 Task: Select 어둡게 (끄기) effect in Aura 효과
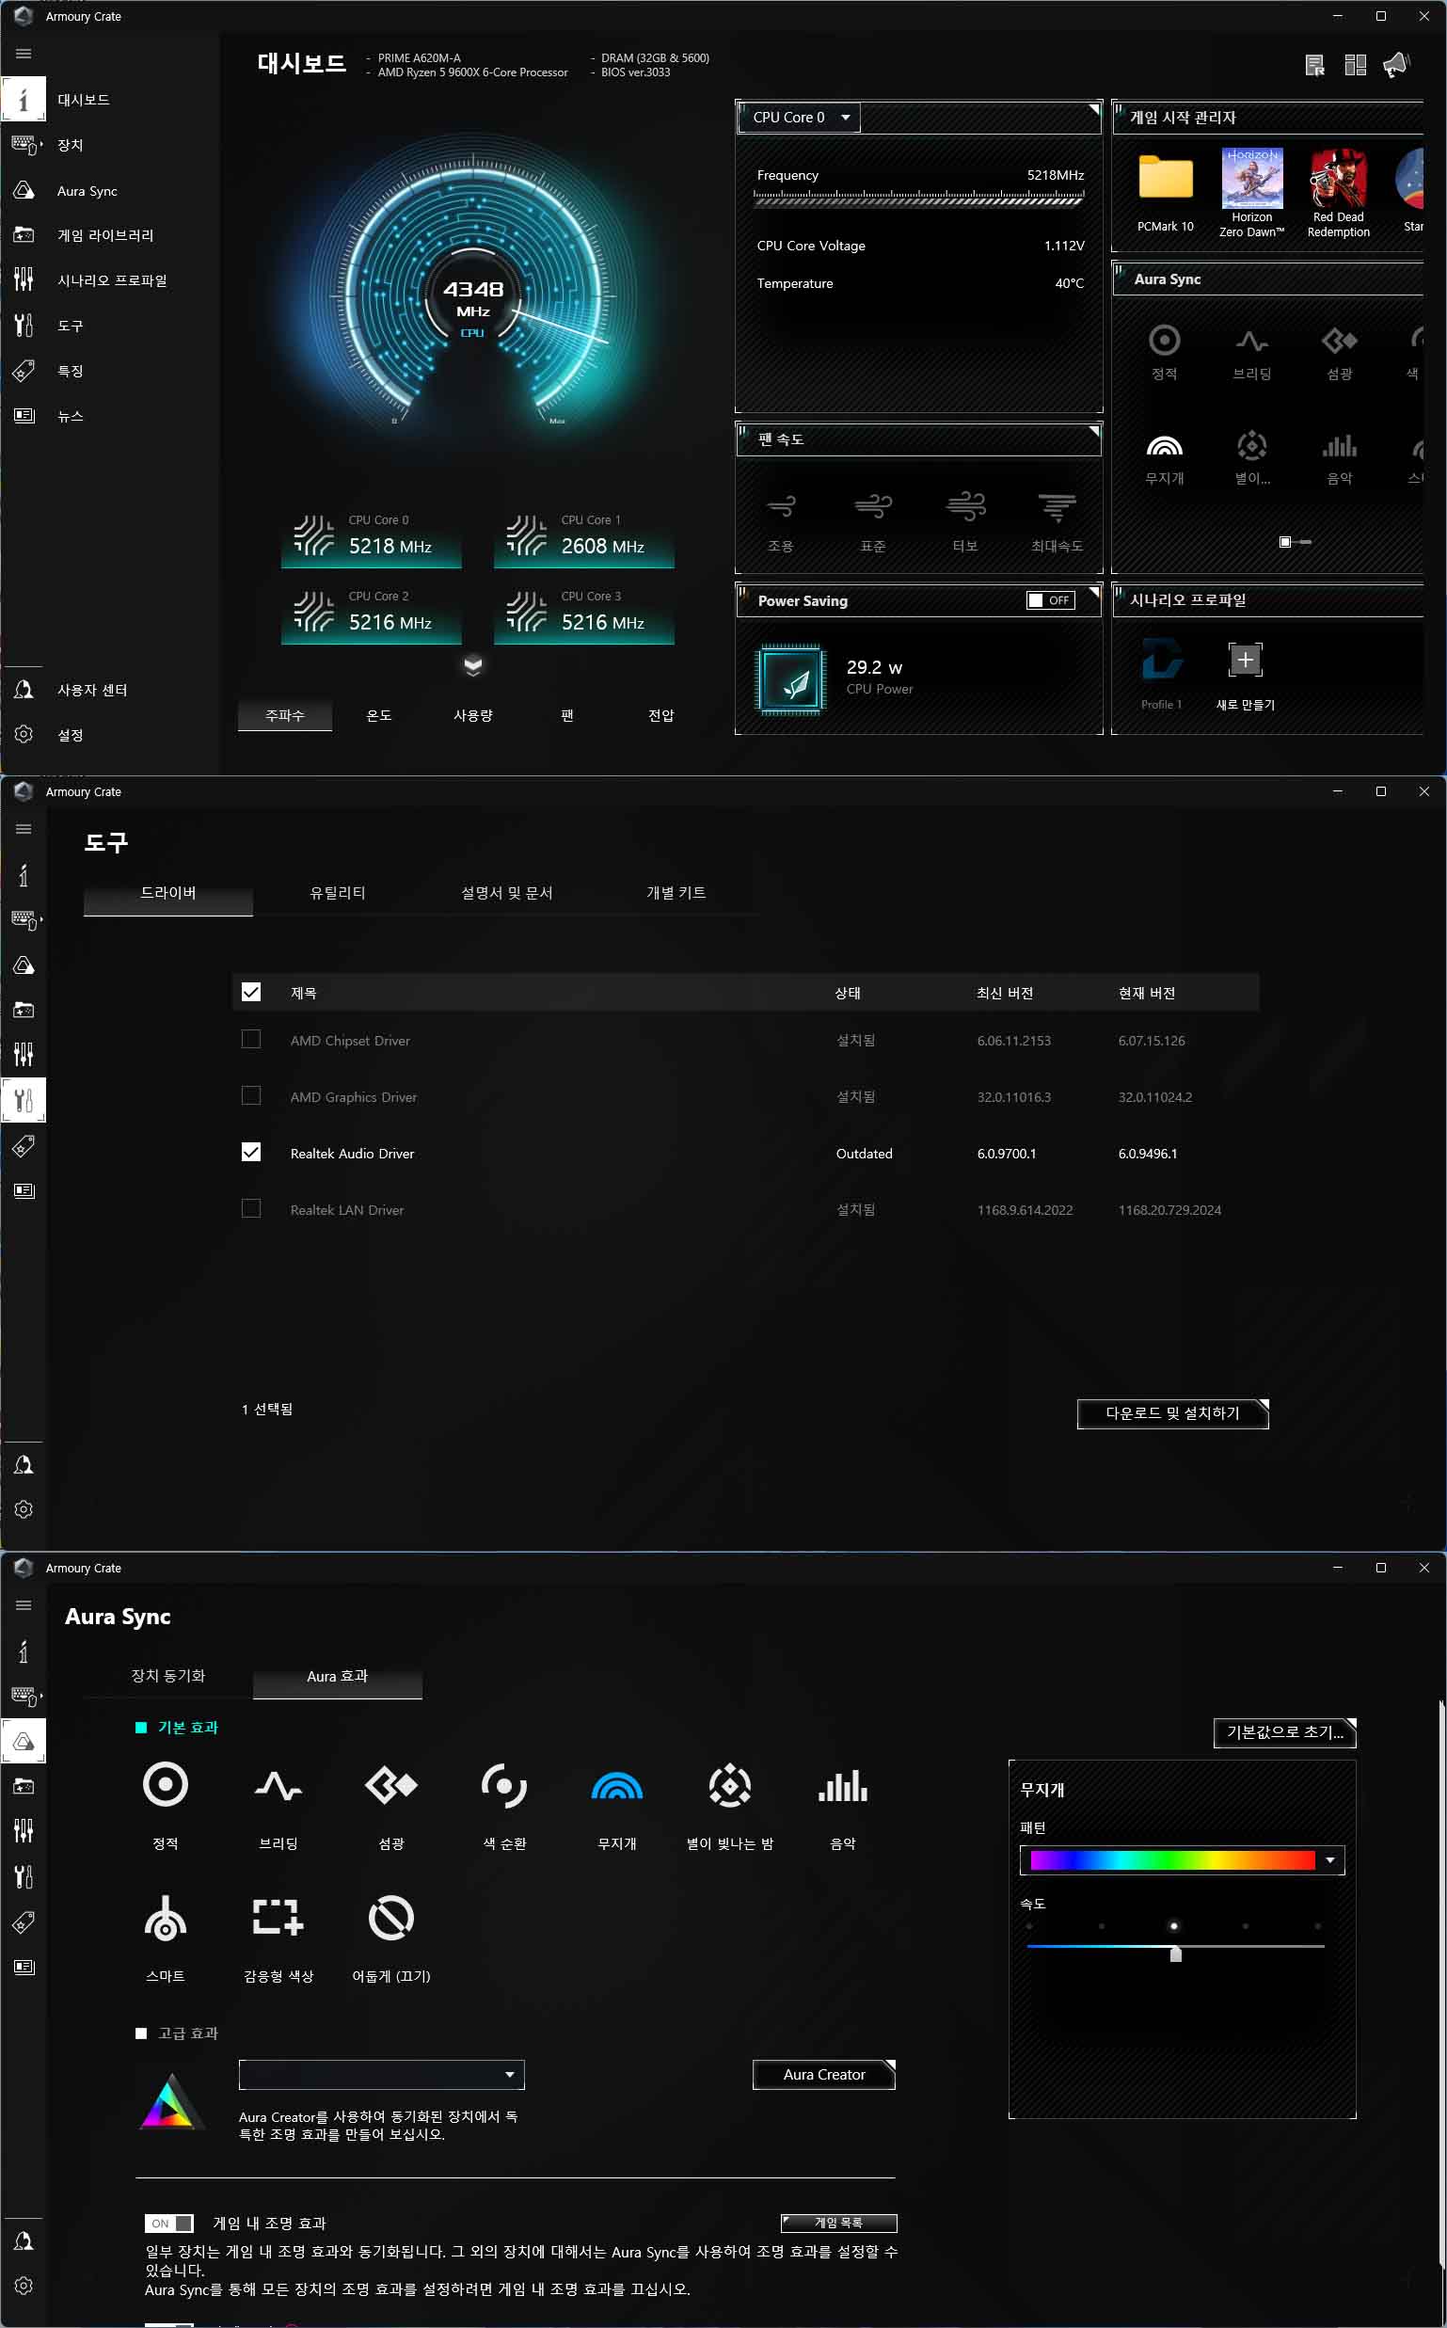click(391, 1938)
